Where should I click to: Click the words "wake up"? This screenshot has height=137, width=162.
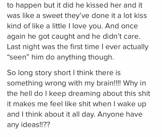coord(132,104)
